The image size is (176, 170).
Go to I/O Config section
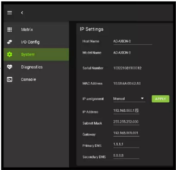click(36, 42)
